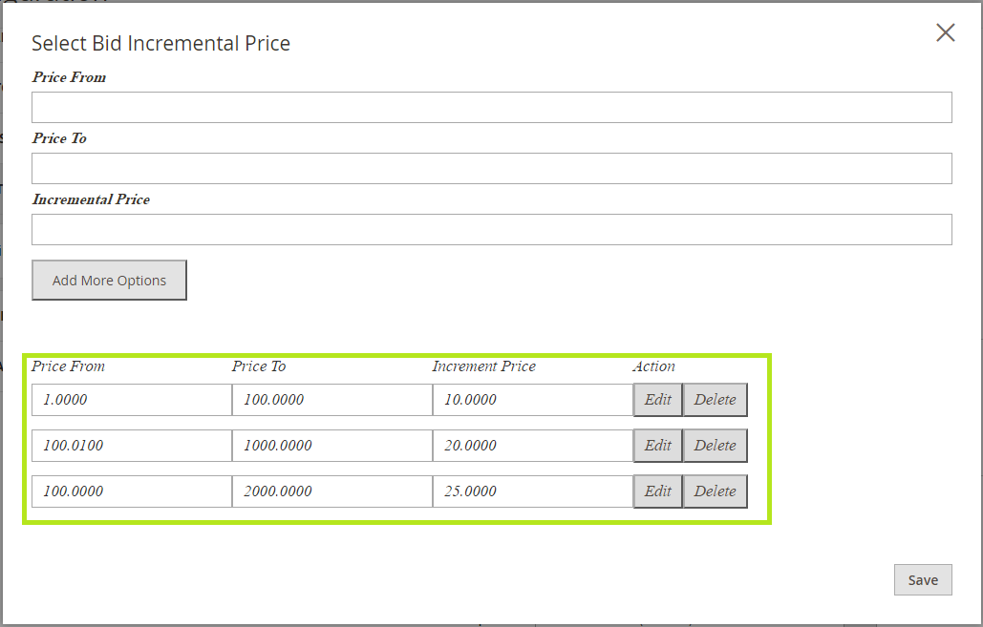The image size is (983, 627).
Task: Click the Price From column header in table
Action: click(x=69, y=366)
